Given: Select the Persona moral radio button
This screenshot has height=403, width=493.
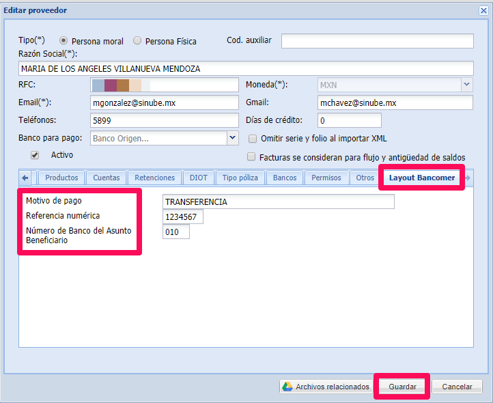Looking at the screenshot, I should pyautogui.click(x=64, y=40).
